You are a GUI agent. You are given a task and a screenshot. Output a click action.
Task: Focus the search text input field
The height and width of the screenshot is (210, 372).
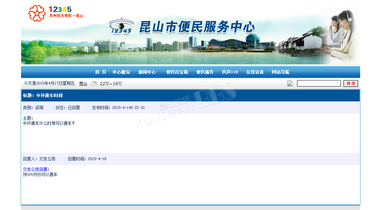[x=319, y=83]
